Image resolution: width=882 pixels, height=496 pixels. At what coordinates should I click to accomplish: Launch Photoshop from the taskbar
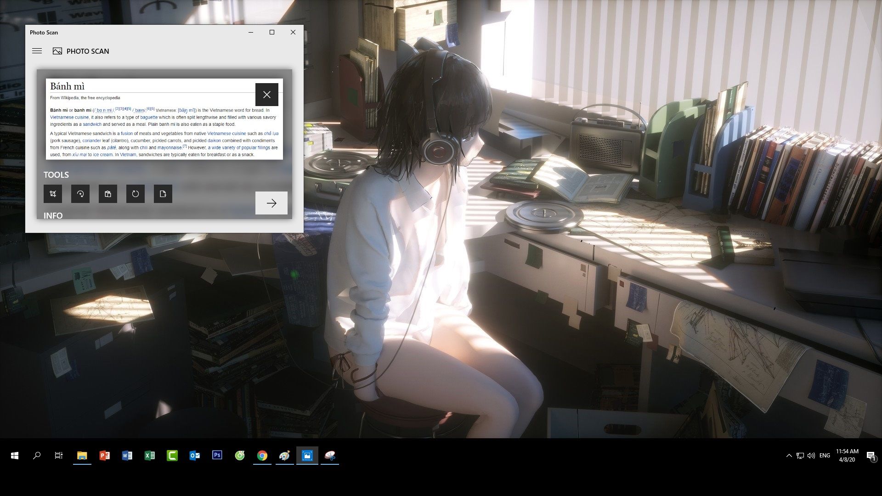(217, 455)
